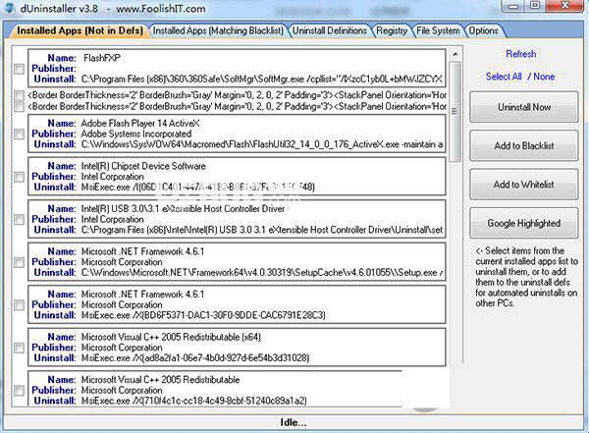Click the Add to Whitelist button
This screenshot has height=433, width=589.
point(523,185)
